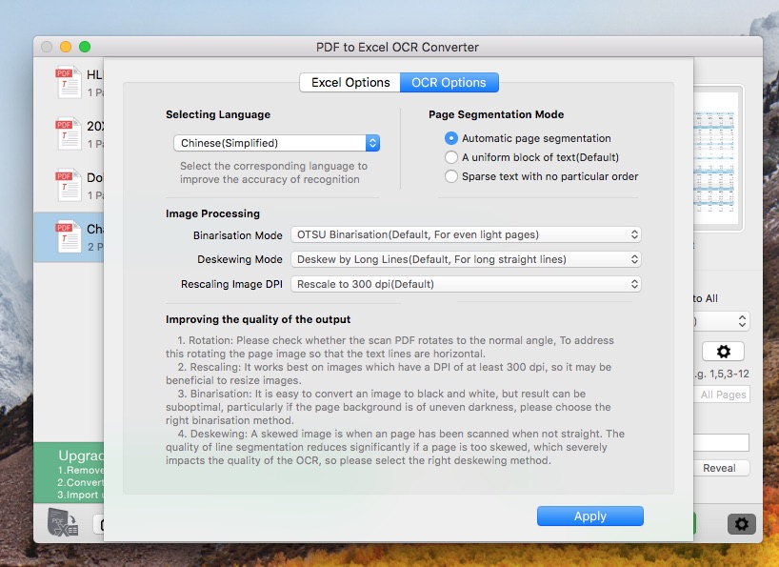Click the PDF to Excel app logo icon
This screenshot has height=567, width=779.
tap(63, 522)
